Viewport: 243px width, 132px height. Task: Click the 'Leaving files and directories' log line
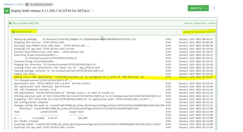(x=57, y=67)
